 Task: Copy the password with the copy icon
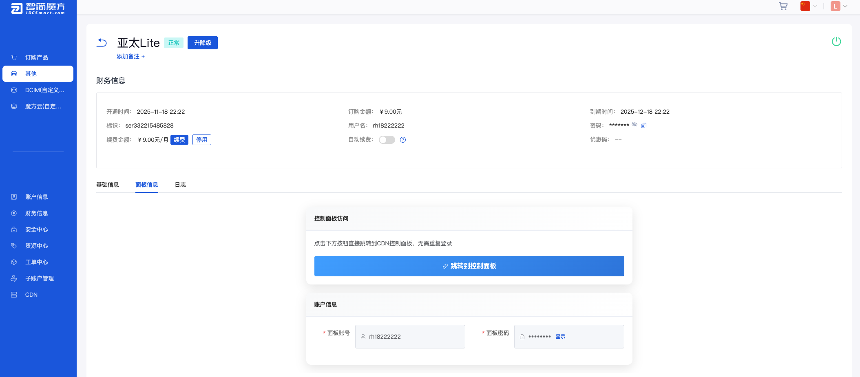(x=643, y=125)
